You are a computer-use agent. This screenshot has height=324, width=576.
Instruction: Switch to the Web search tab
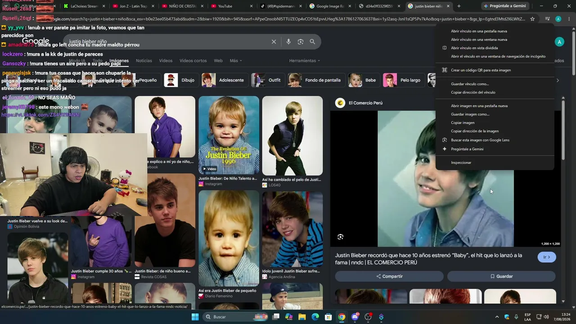(218, 61)
